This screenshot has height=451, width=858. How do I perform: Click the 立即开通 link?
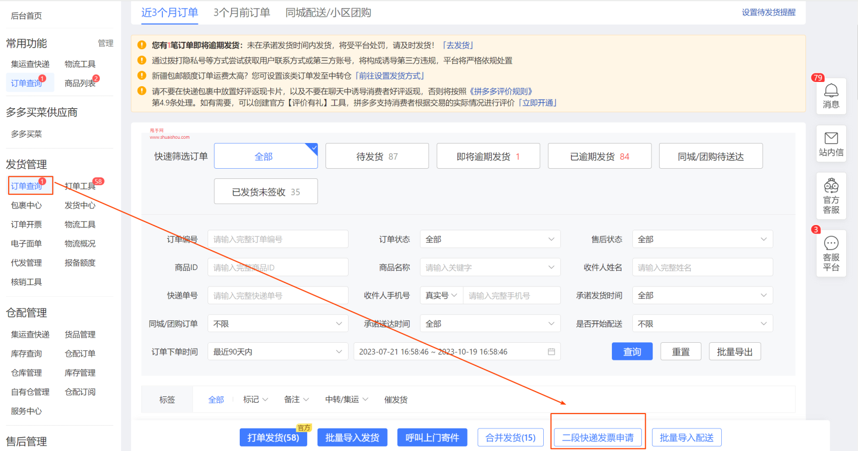(538, 102)
